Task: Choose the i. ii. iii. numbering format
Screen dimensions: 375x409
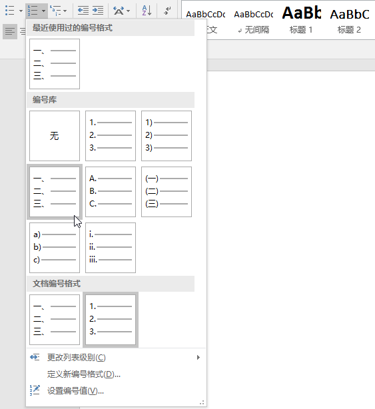Action: tap(111, 248)
